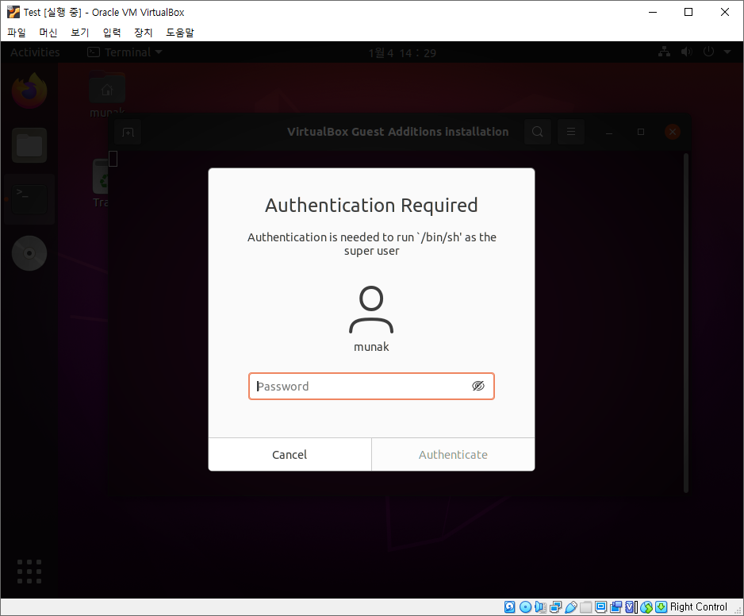Click the optical disc icon in dock
The image size is (744, 616).
(x=29, y=253)
